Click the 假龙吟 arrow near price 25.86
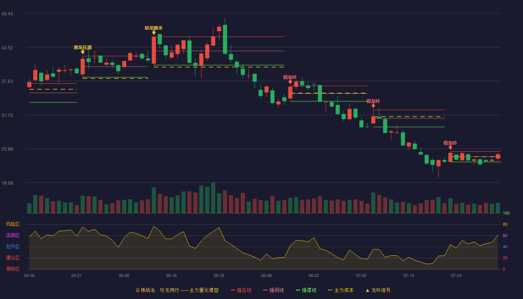Screen dimensions: 523x299 point(450,148)
